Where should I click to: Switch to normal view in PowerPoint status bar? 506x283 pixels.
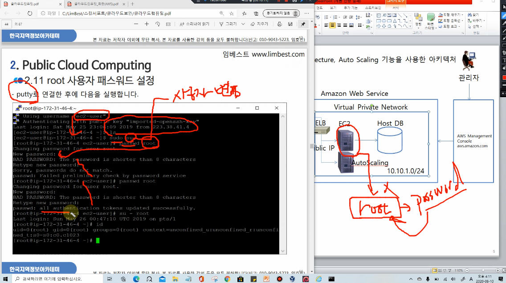coord(435,271)
